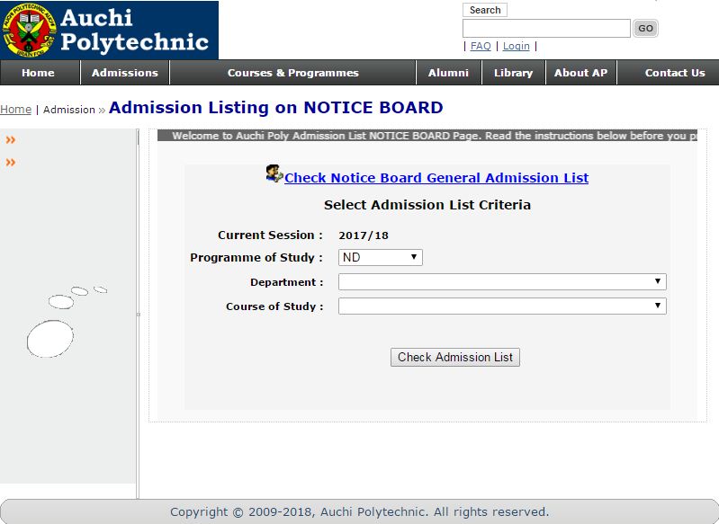Click the person icon beside Check Notice Board
719x524 pixels.
pyautogui.click(x=274, y=174)
